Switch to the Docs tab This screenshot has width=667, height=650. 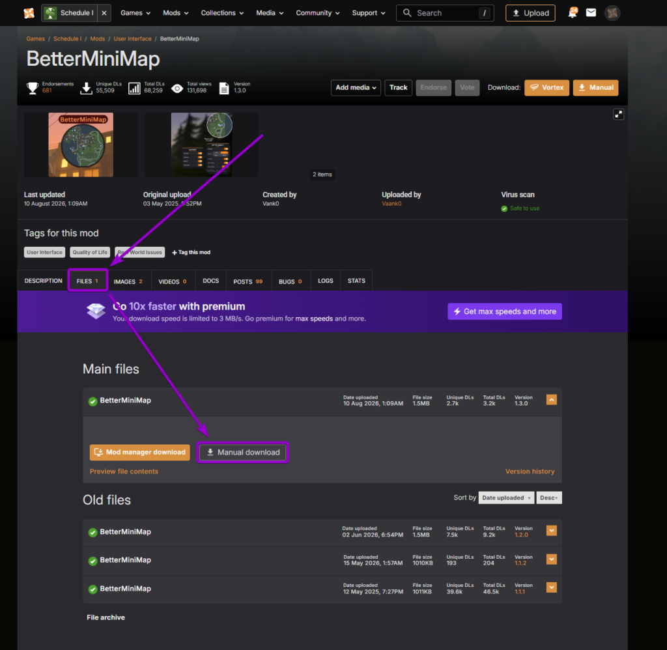pyautogui.click(x=210, y=281)
